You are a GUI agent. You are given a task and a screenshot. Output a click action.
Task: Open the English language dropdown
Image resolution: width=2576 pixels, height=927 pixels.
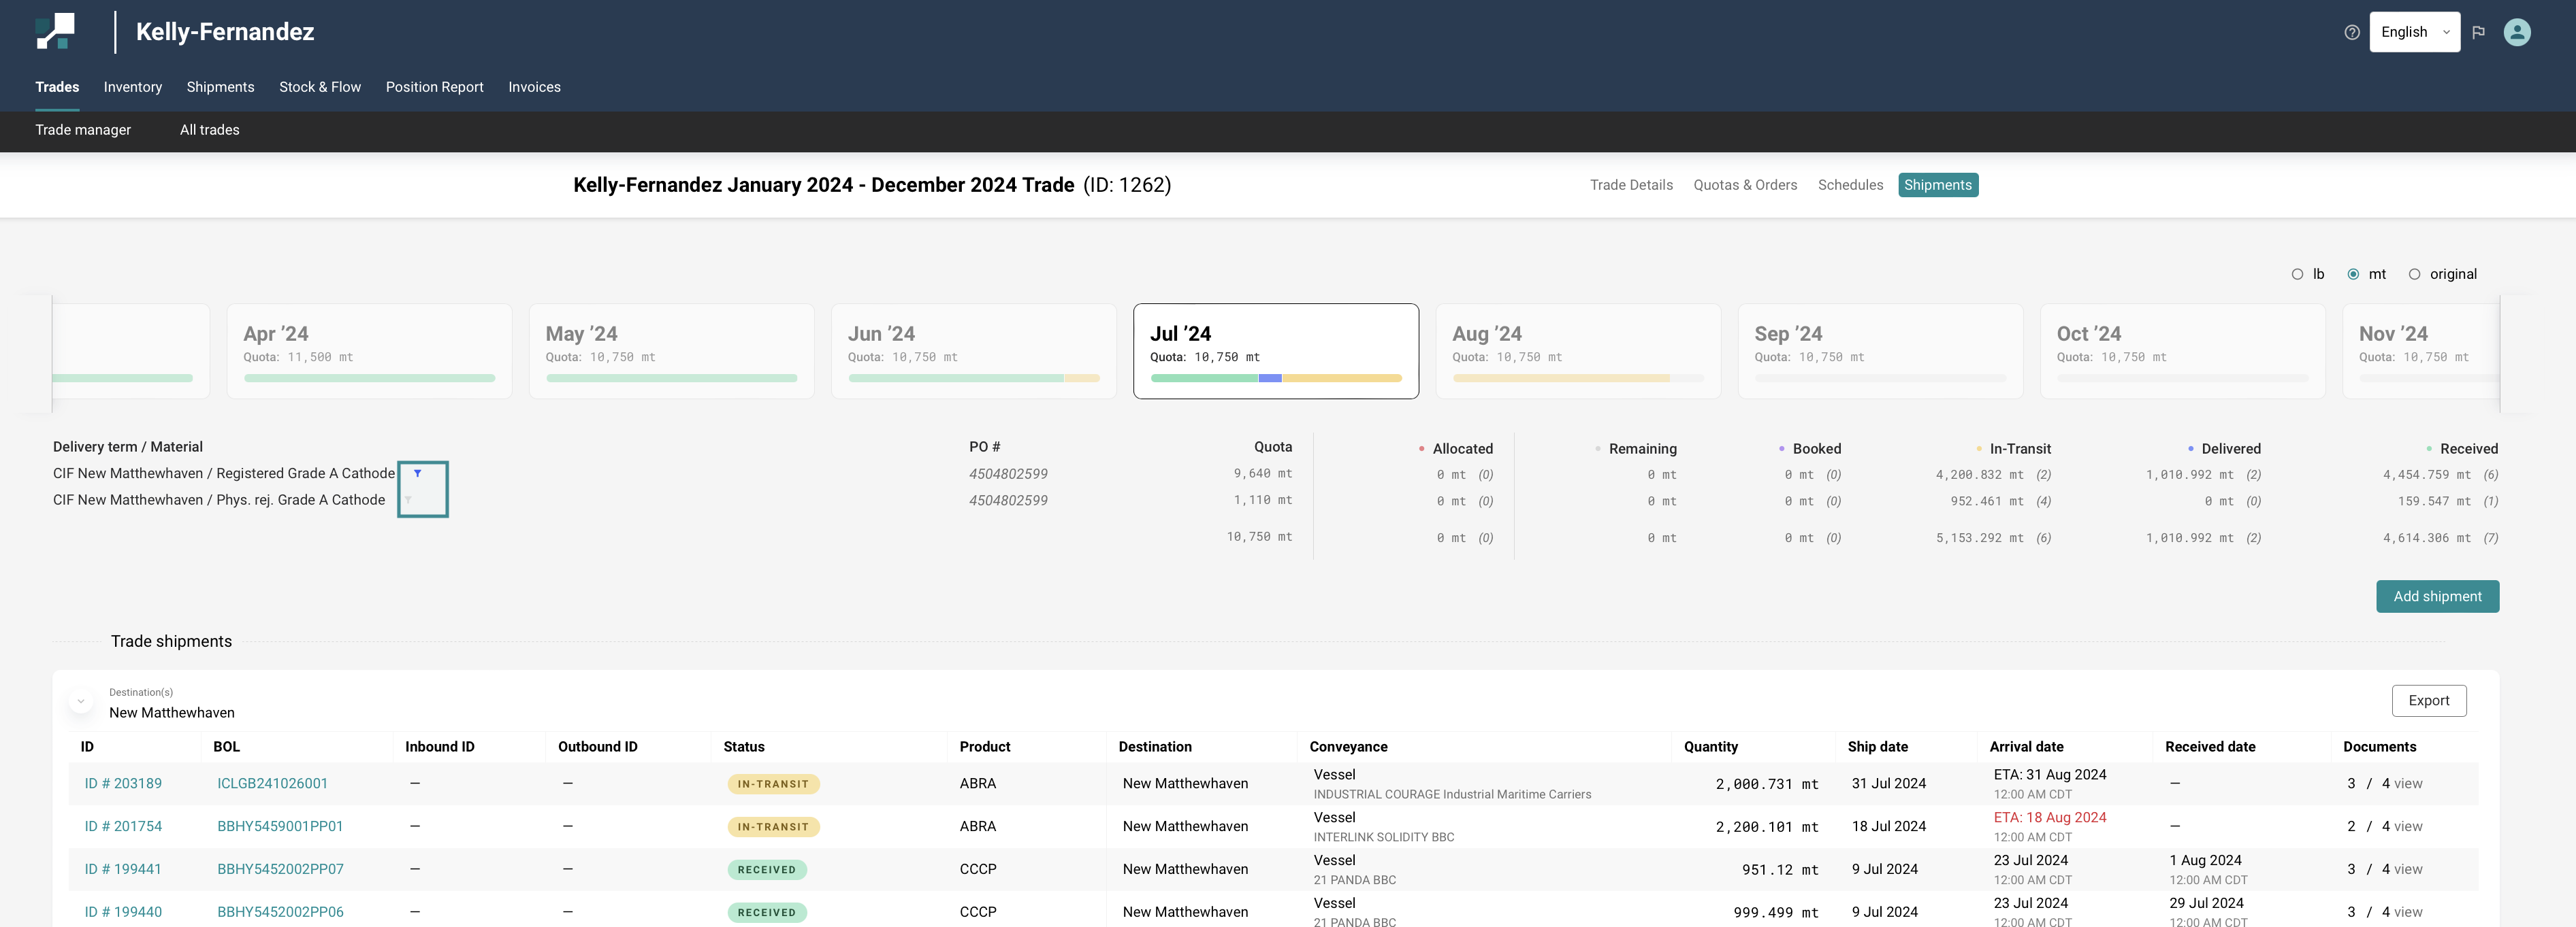[x=2413, y=32]
